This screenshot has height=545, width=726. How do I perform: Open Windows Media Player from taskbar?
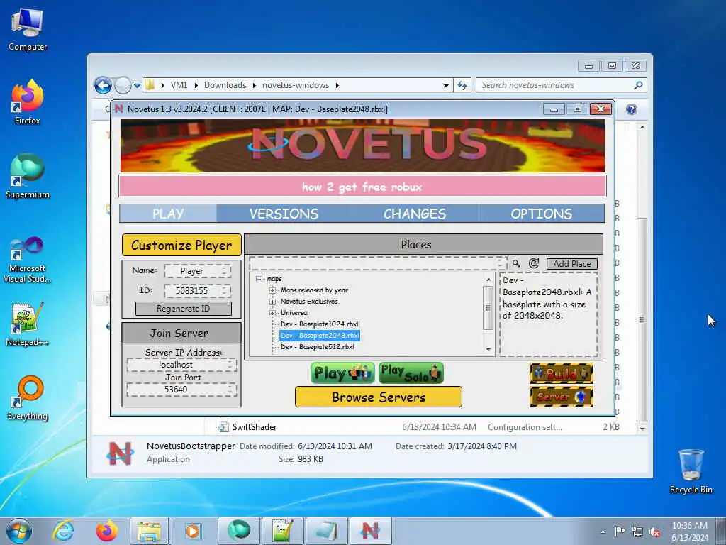(192, 531)
